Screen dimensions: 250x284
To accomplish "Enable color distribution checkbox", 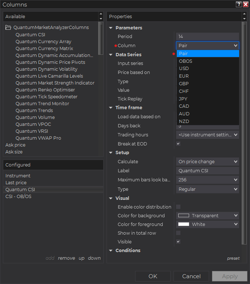I will [178, 207].
